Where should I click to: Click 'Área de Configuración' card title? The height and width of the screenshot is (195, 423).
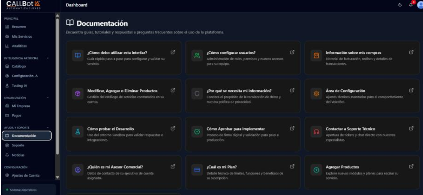345,91
